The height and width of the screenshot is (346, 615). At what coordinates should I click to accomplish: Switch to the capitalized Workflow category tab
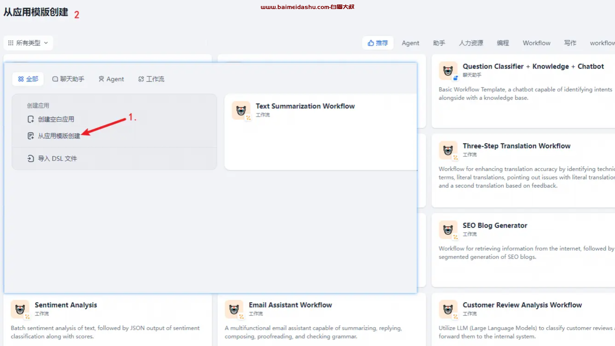click(x=537, y=43)
